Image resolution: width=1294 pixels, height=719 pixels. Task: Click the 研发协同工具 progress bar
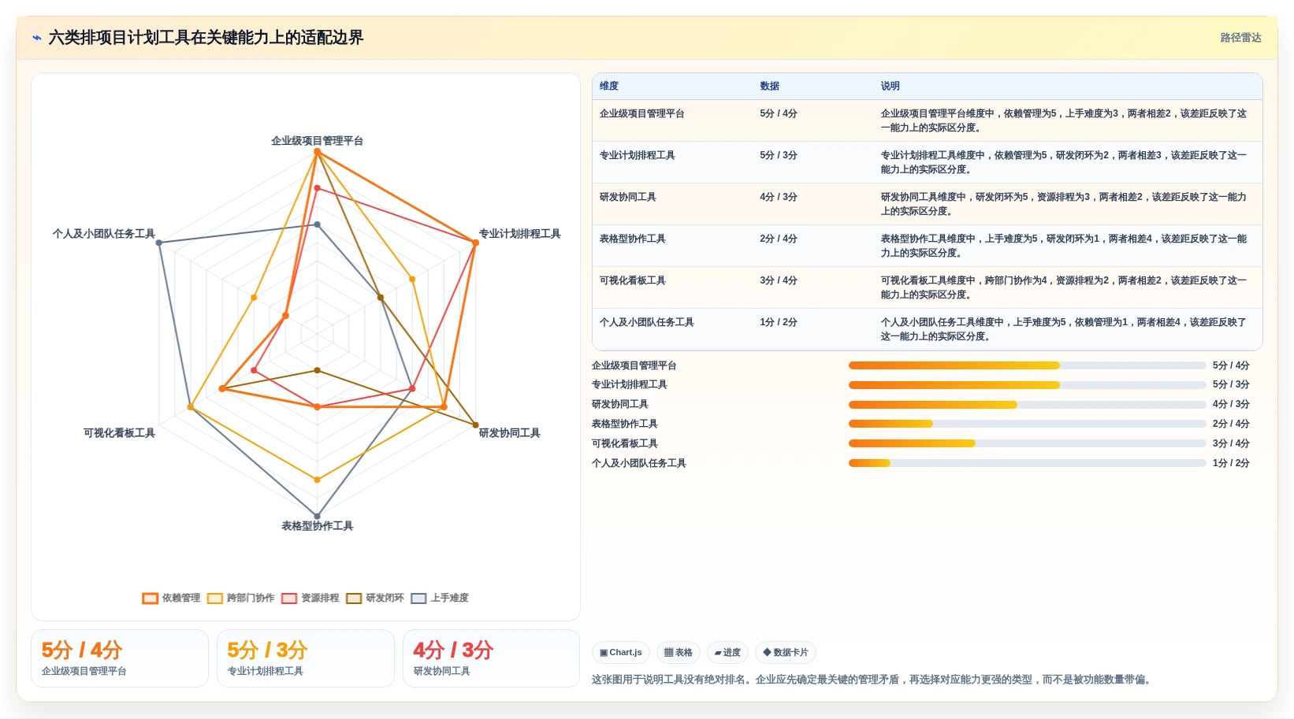pos(1027,405)
